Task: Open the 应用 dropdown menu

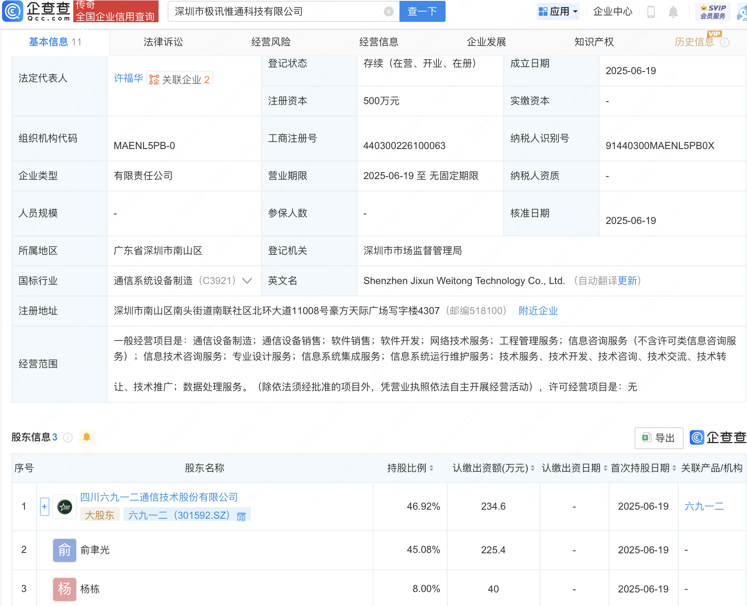Action: (558, 12)
